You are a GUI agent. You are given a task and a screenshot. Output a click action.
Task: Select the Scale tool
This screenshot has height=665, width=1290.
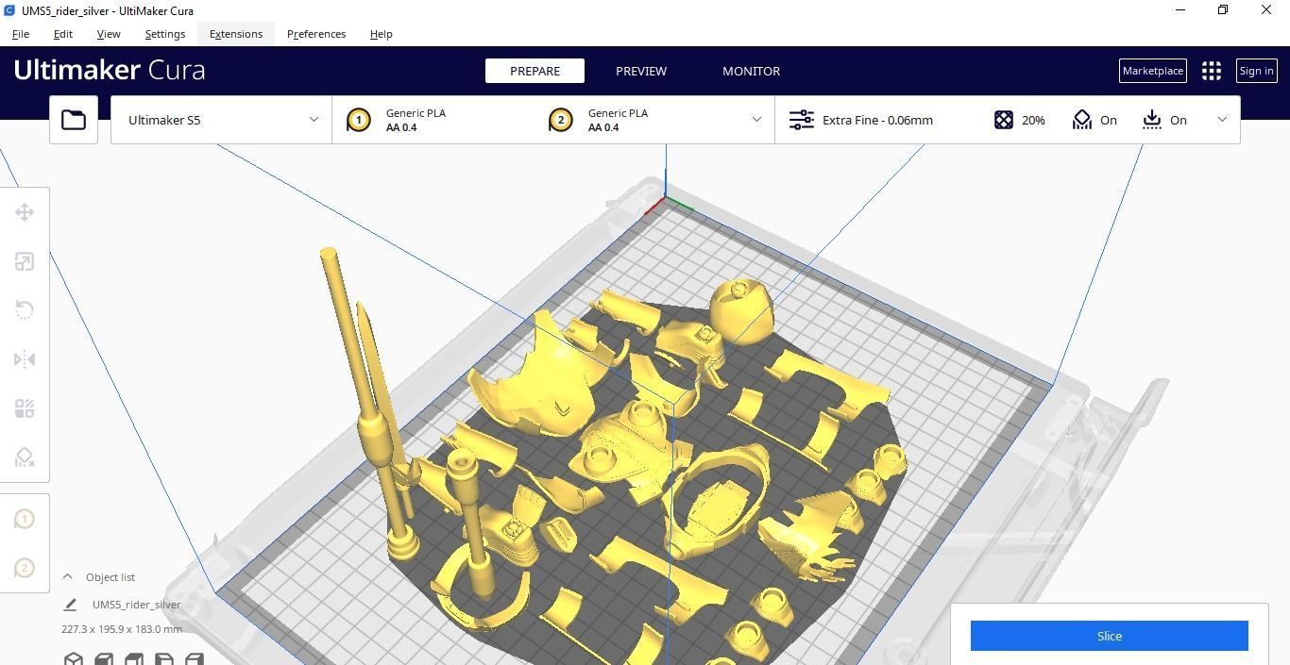[x=25, y=261]
